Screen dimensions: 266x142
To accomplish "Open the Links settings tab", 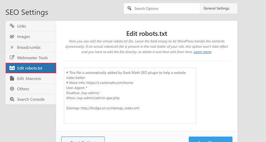I will pos(31,26).
